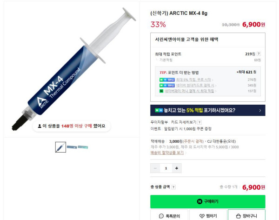
Task: Open 네이버 현대카드로 결제 시 link
Action: [195, 85]
